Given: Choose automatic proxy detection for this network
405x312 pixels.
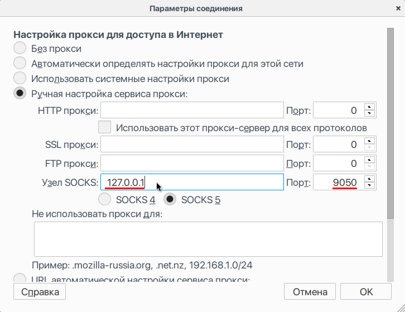Looking at the screenshot, I should pos(20,64).
